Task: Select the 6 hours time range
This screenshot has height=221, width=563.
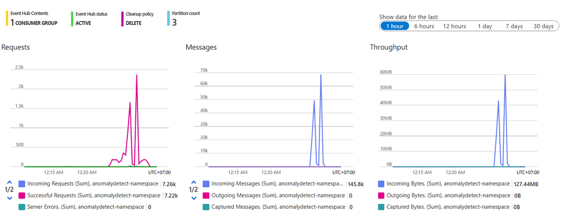Action: (x=424, y=26)
